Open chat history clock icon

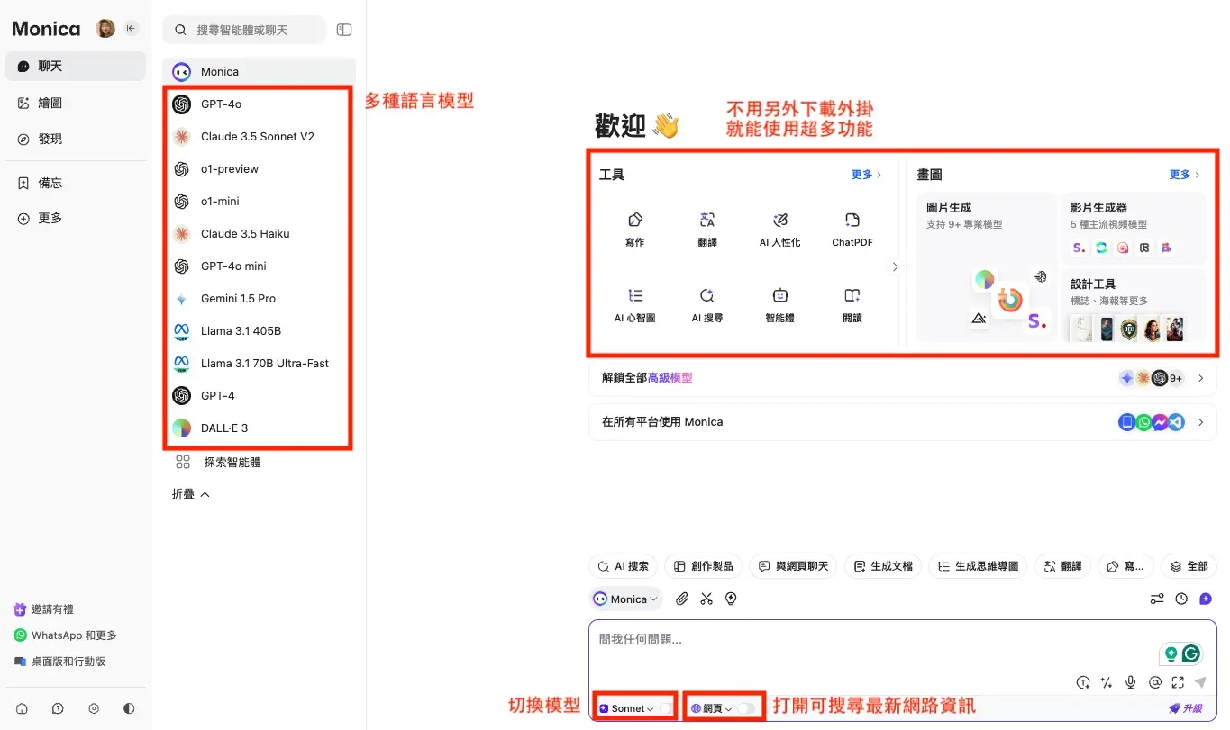(1181, 599)
